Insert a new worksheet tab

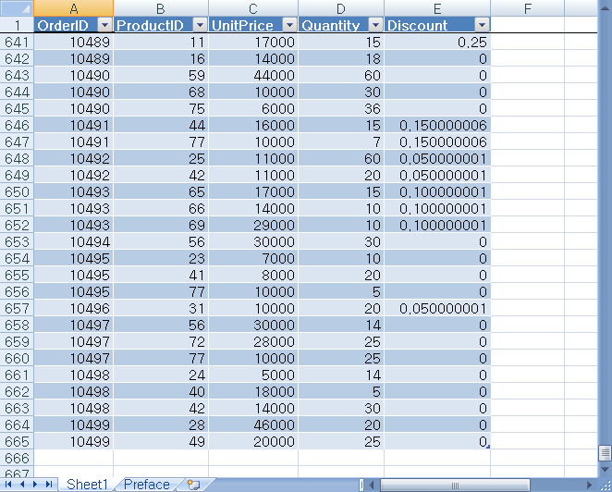194,485
